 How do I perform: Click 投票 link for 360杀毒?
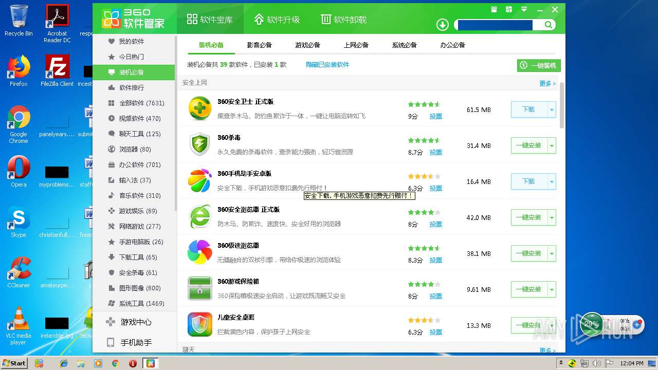[x=436, y=153]
